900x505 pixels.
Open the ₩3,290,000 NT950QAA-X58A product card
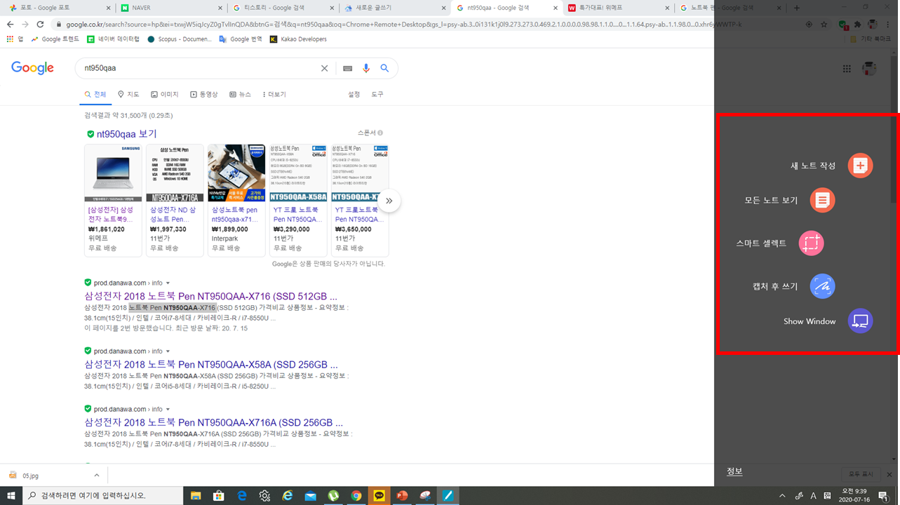(x=298, y=200)
